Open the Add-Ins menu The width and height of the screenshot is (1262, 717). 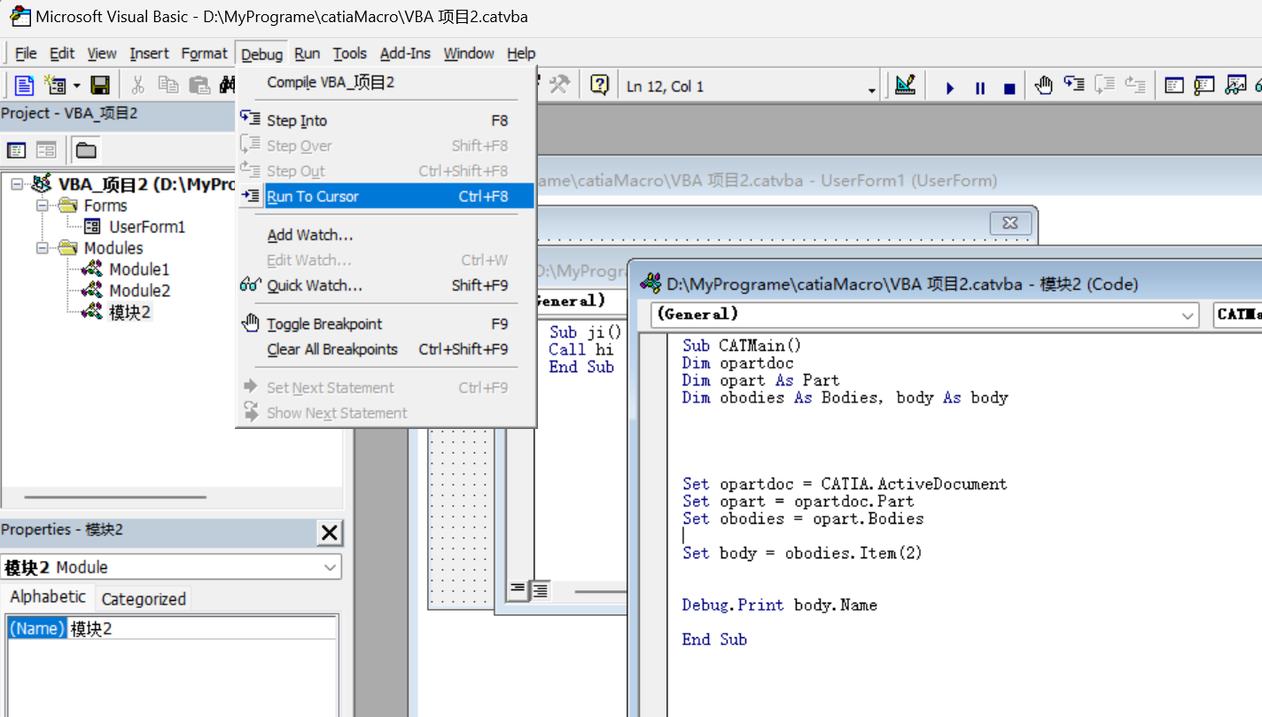tap(405, 53)
